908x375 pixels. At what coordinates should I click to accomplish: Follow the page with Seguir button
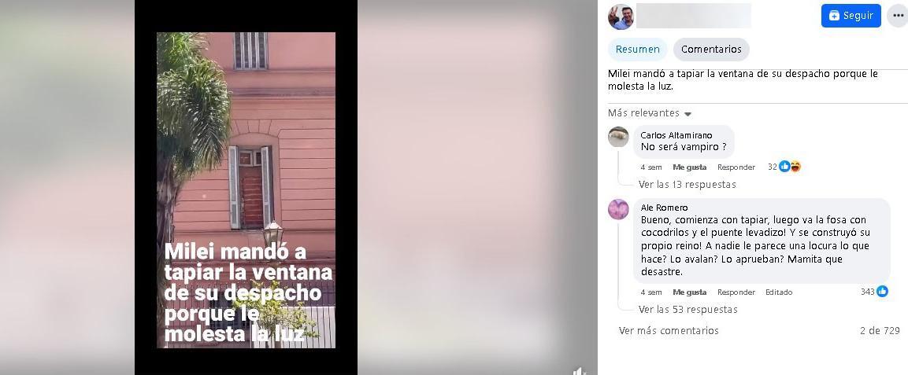tap(851, 16)
